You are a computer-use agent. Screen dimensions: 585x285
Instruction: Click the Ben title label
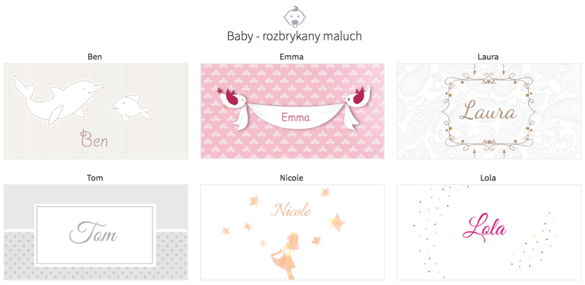tap(95, 57)
